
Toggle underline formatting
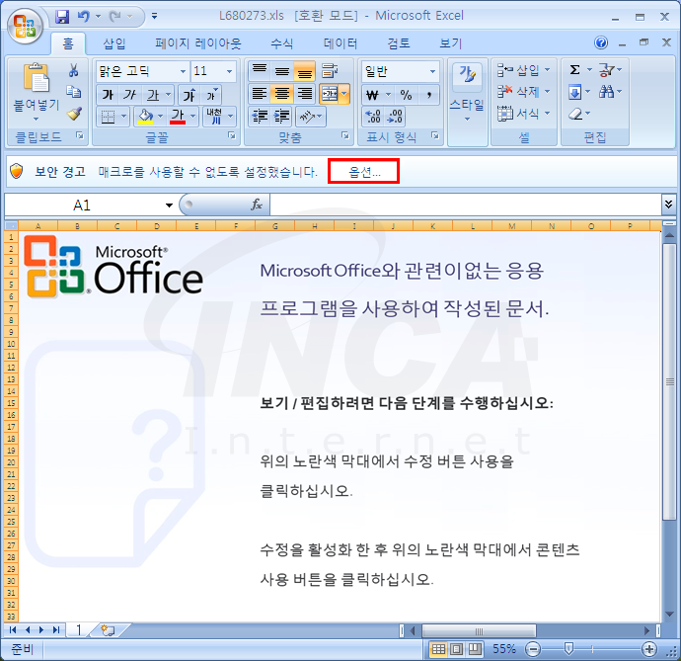(152, 95)
